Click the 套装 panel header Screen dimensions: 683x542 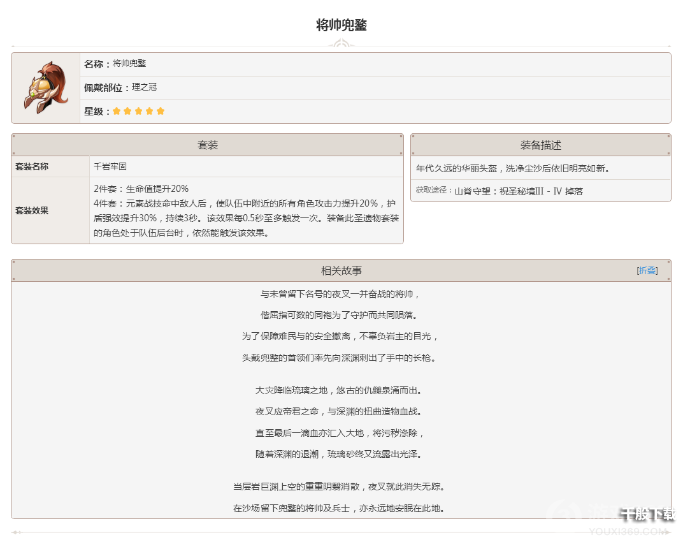(x=208, y=145)
